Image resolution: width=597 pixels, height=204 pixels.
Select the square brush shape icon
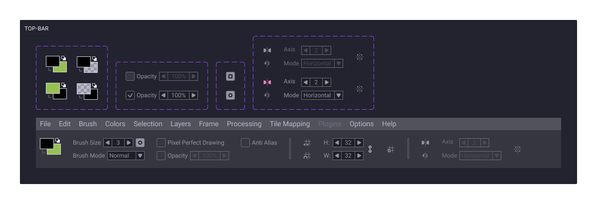click(230, 76)
